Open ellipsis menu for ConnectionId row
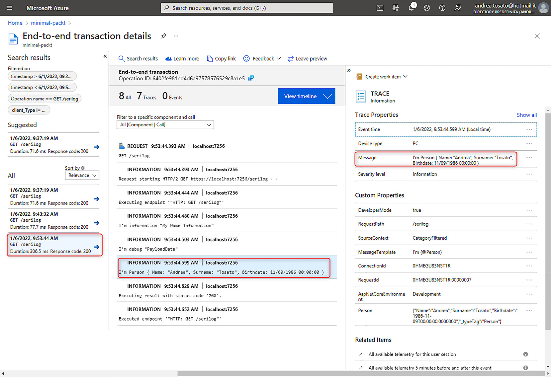 529,266
